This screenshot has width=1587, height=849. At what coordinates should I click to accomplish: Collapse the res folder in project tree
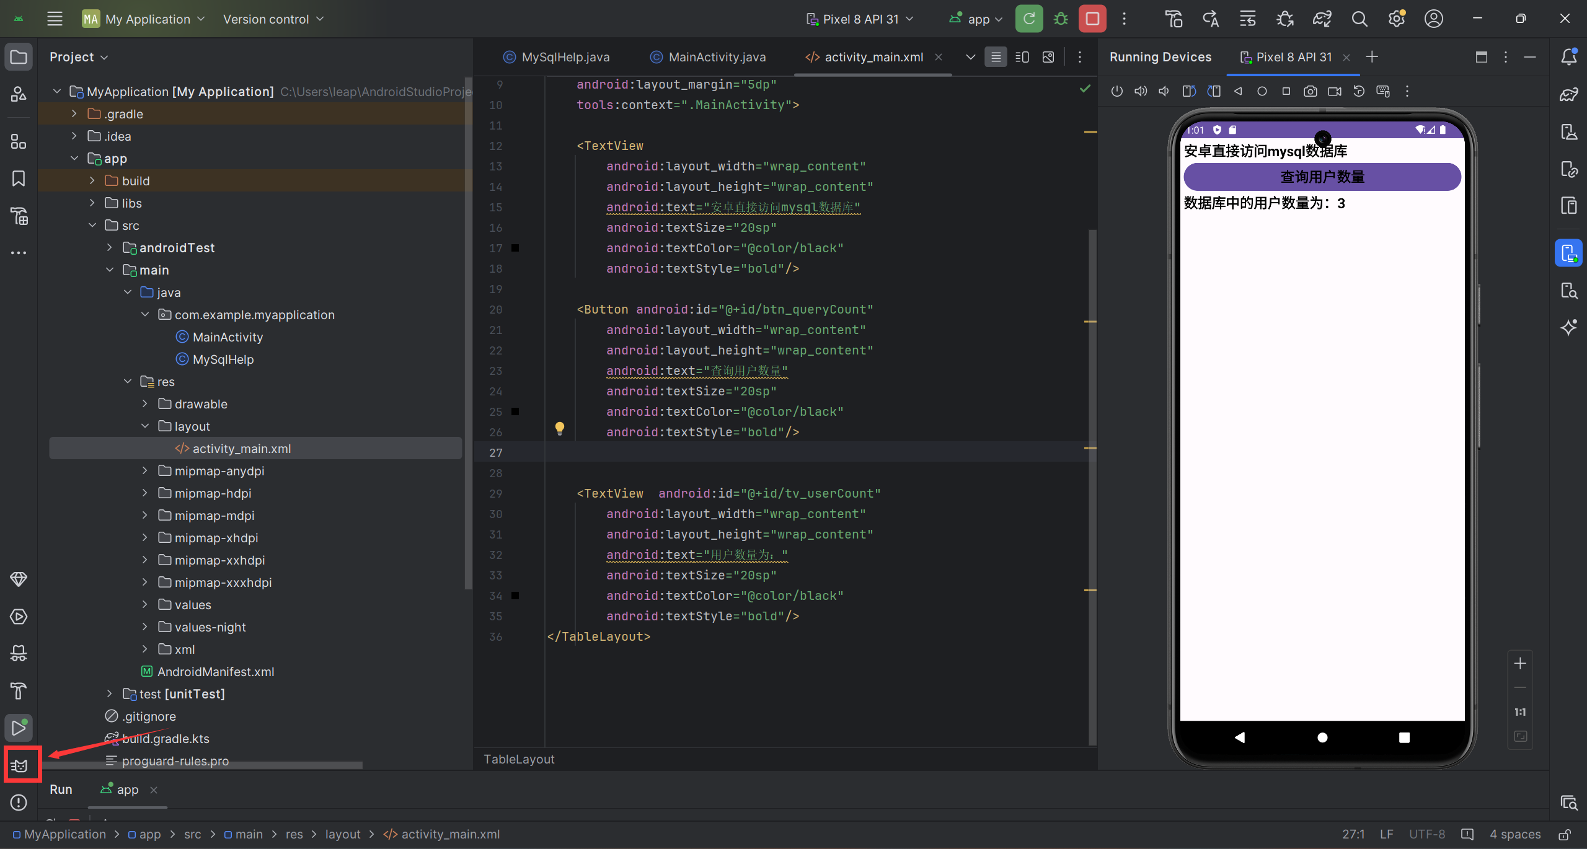128,382
